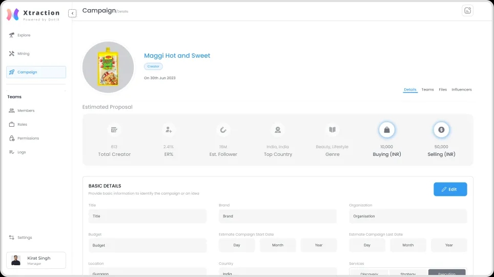This screenshot has height=277, width=494.
Task: Open the notifications icon at top right
Action: point(467,11)
